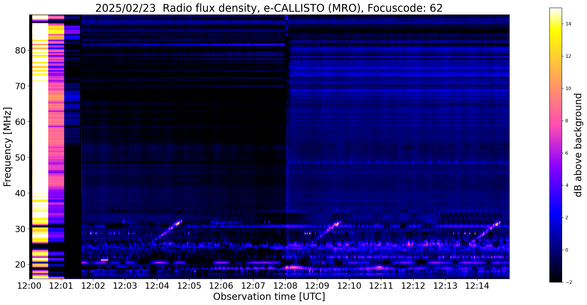This screenshot has width=587, height=305.
Task: Click the 30 MHz frequency tick label
Action: click(20, 229)
